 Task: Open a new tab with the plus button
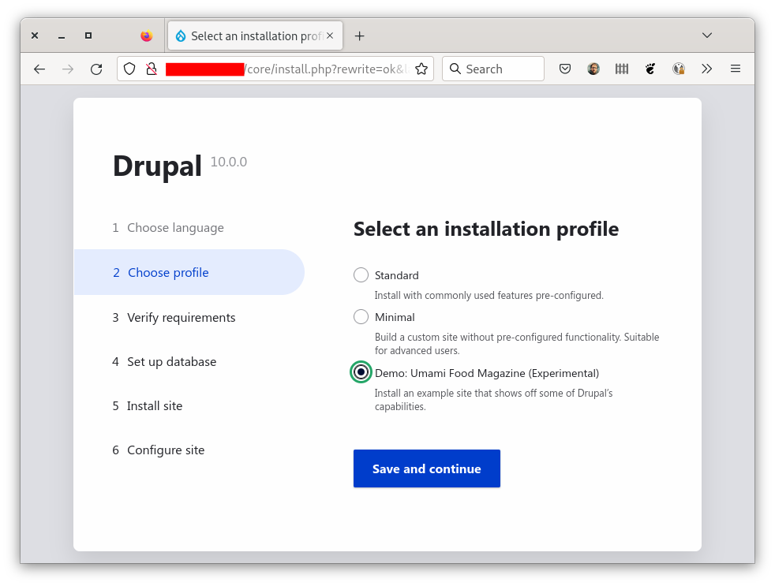point(360,35)
